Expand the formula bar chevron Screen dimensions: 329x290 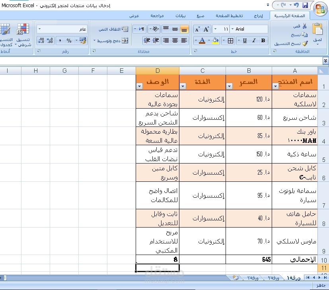coord(325,61)
